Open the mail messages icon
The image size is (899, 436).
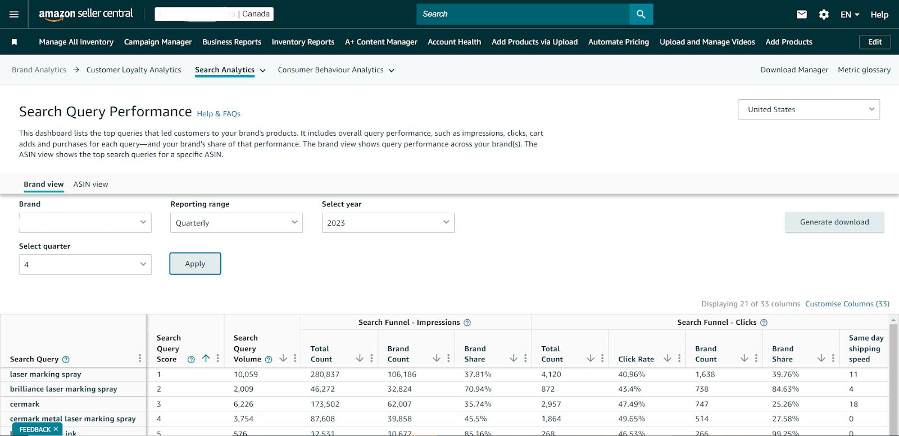coord(802,15)
